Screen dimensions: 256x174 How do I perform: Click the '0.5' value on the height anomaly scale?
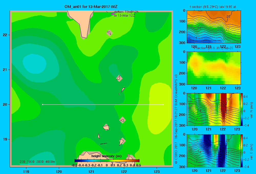coord(138,165)
